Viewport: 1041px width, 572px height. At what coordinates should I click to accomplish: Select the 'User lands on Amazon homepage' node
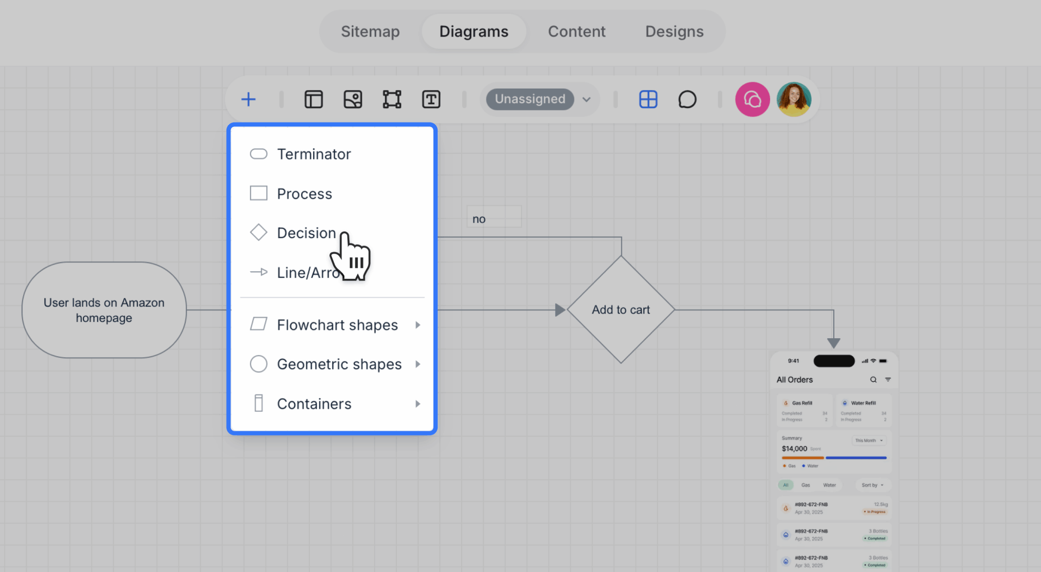pyautogui.click(x=104, y=310)
